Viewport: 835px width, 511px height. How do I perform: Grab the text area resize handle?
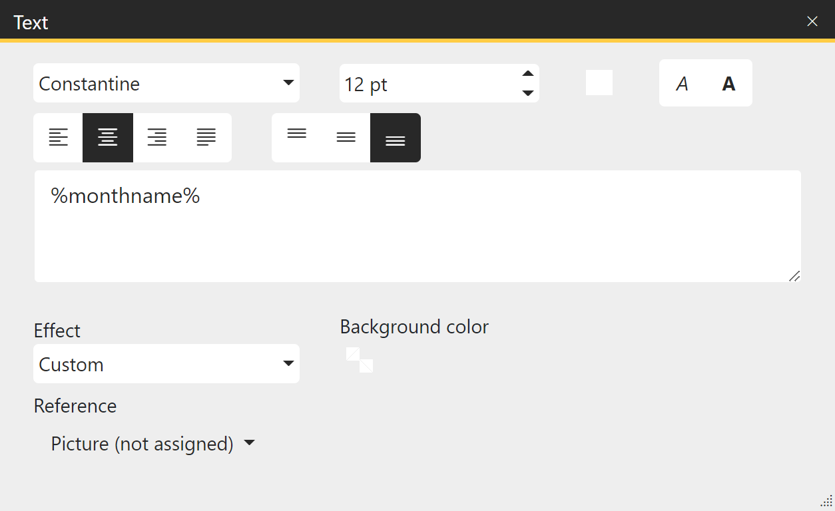(794, 276)
